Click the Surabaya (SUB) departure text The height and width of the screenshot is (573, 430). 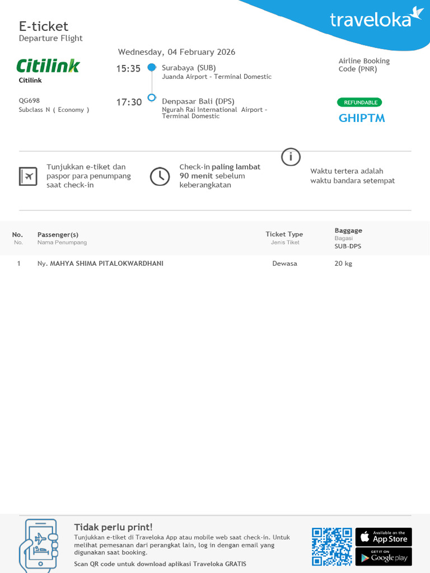[189, 68]
